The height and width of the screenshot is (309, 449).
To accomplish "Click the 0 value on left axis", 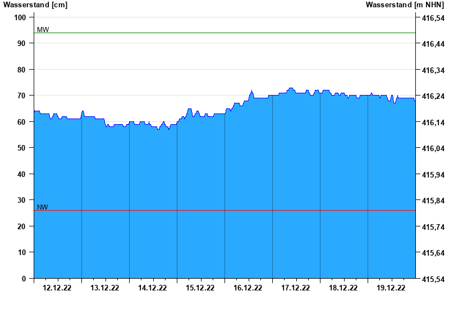I will click(x=24, y=279).
